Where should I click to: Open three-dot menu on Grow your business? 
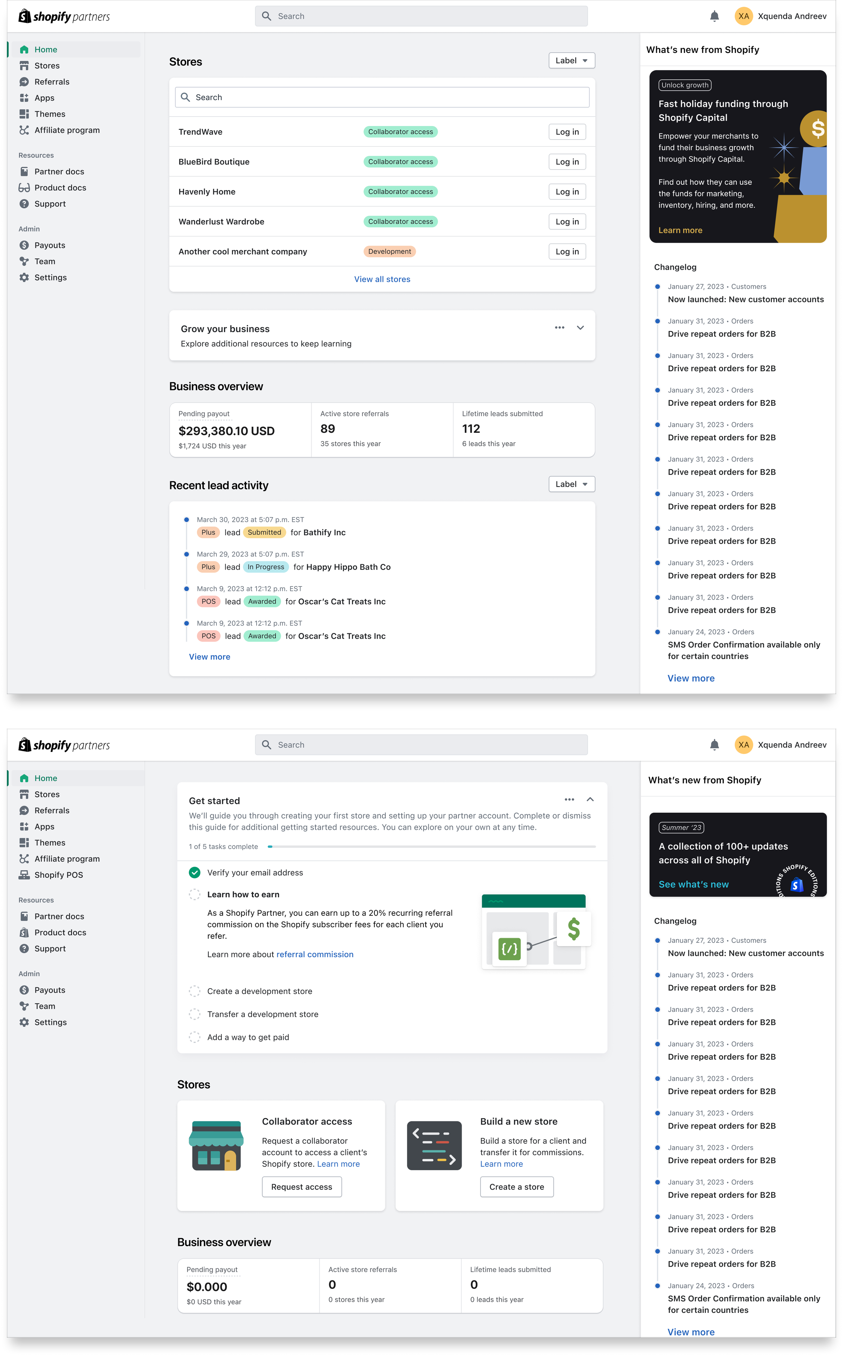coord(559,328)
